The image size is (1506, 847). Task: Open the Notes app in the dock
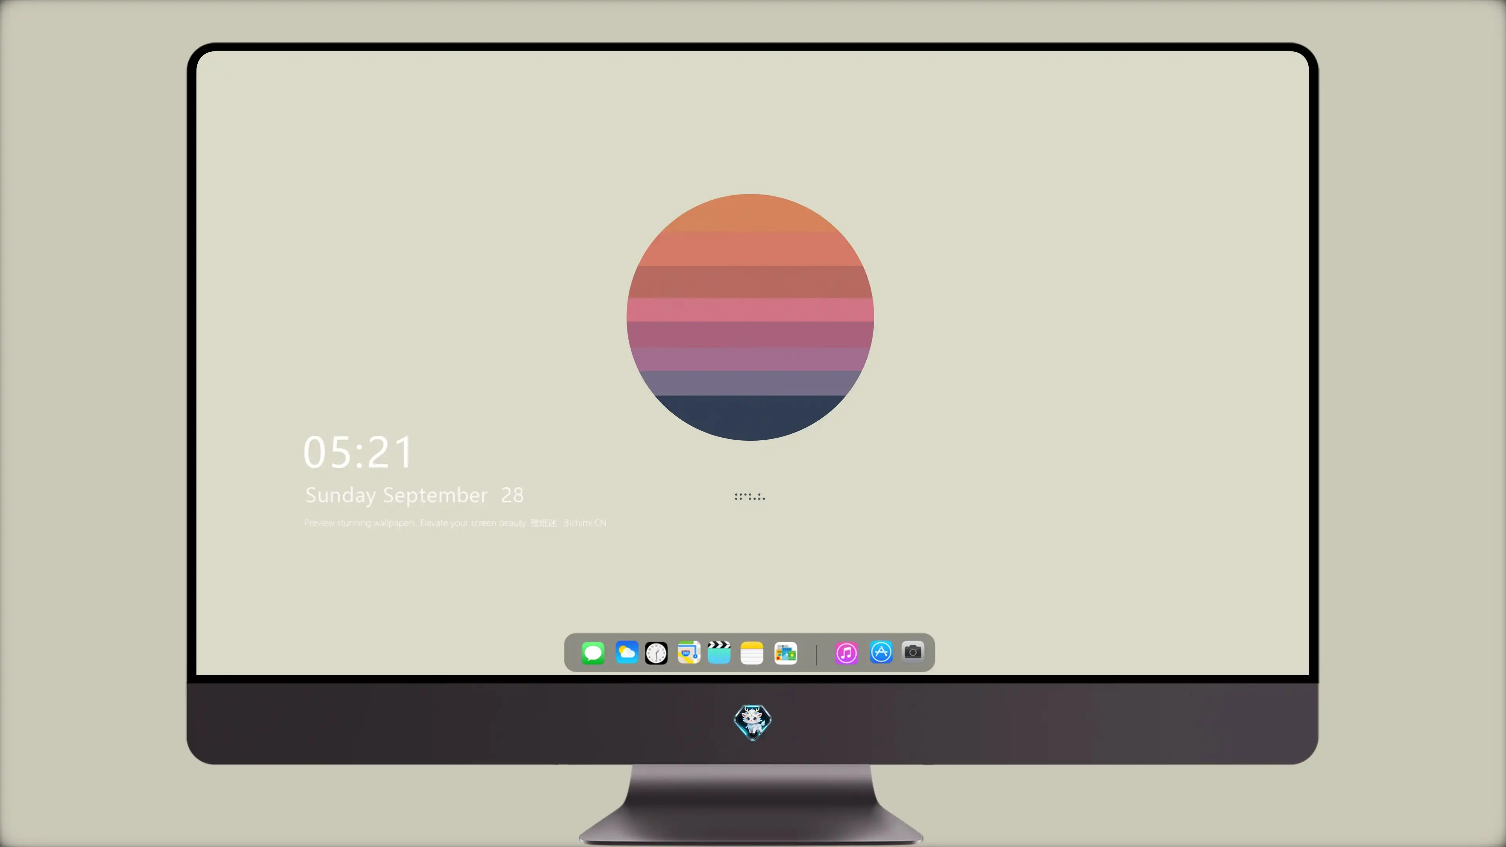(752, 653)
